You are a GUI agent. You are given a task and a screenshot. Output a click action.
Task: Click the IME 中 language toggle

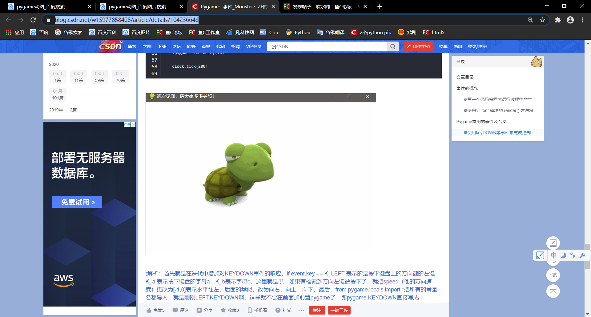pos(553,255)
